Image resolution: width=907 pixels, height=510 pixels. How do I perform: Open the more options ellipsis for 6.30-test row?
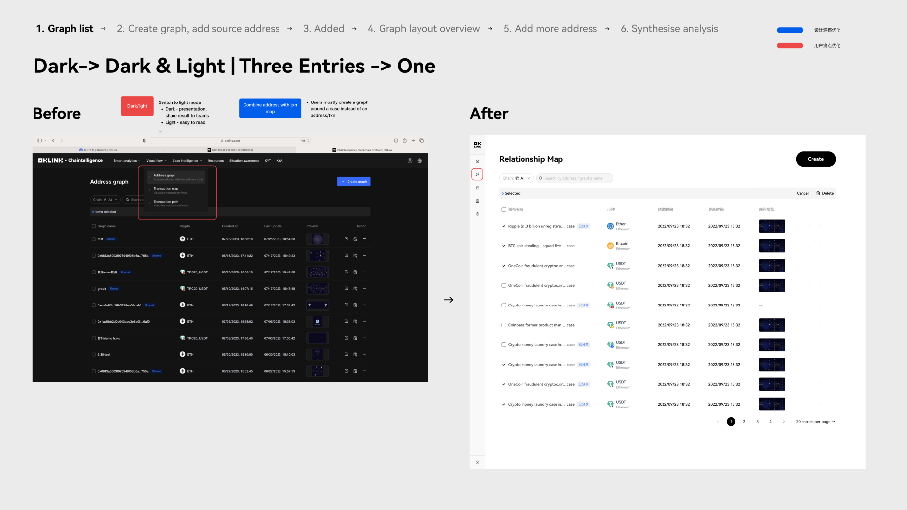(365, 354)
